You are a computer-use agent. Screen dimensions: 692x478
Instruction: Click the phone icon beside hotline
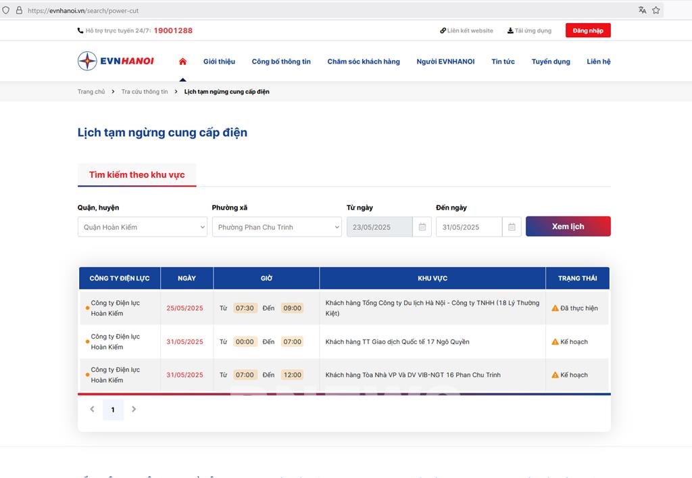click(x=80, y=30)
